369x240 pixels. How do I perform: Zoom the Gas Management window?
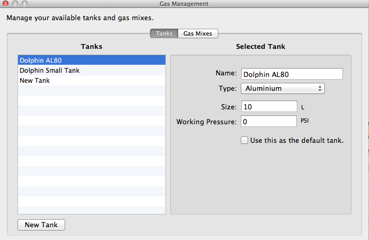25,4
